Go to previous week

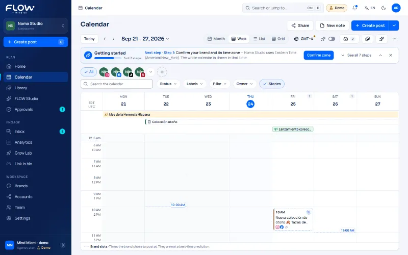[105, 39]
